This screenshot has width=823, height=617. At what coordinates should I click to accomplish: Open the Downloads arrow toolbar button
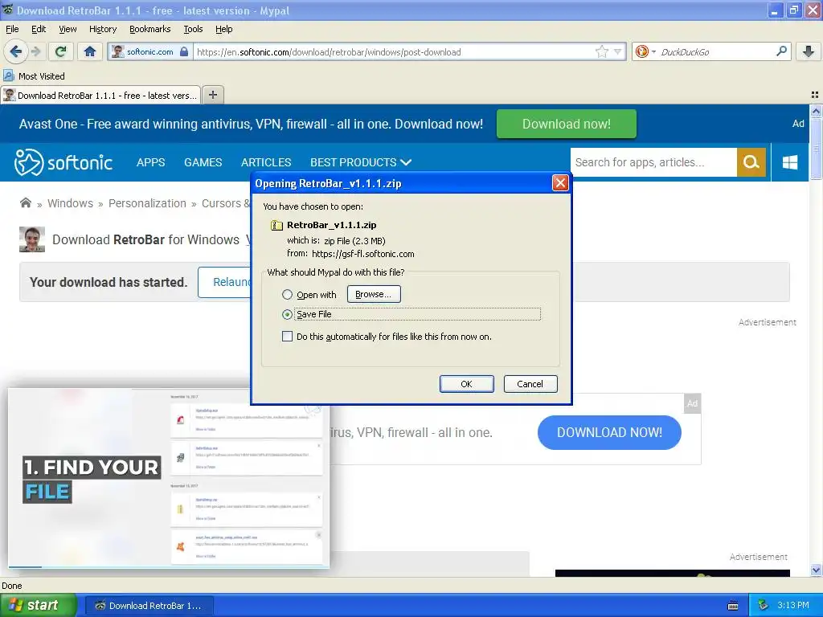tap(809, 51)
